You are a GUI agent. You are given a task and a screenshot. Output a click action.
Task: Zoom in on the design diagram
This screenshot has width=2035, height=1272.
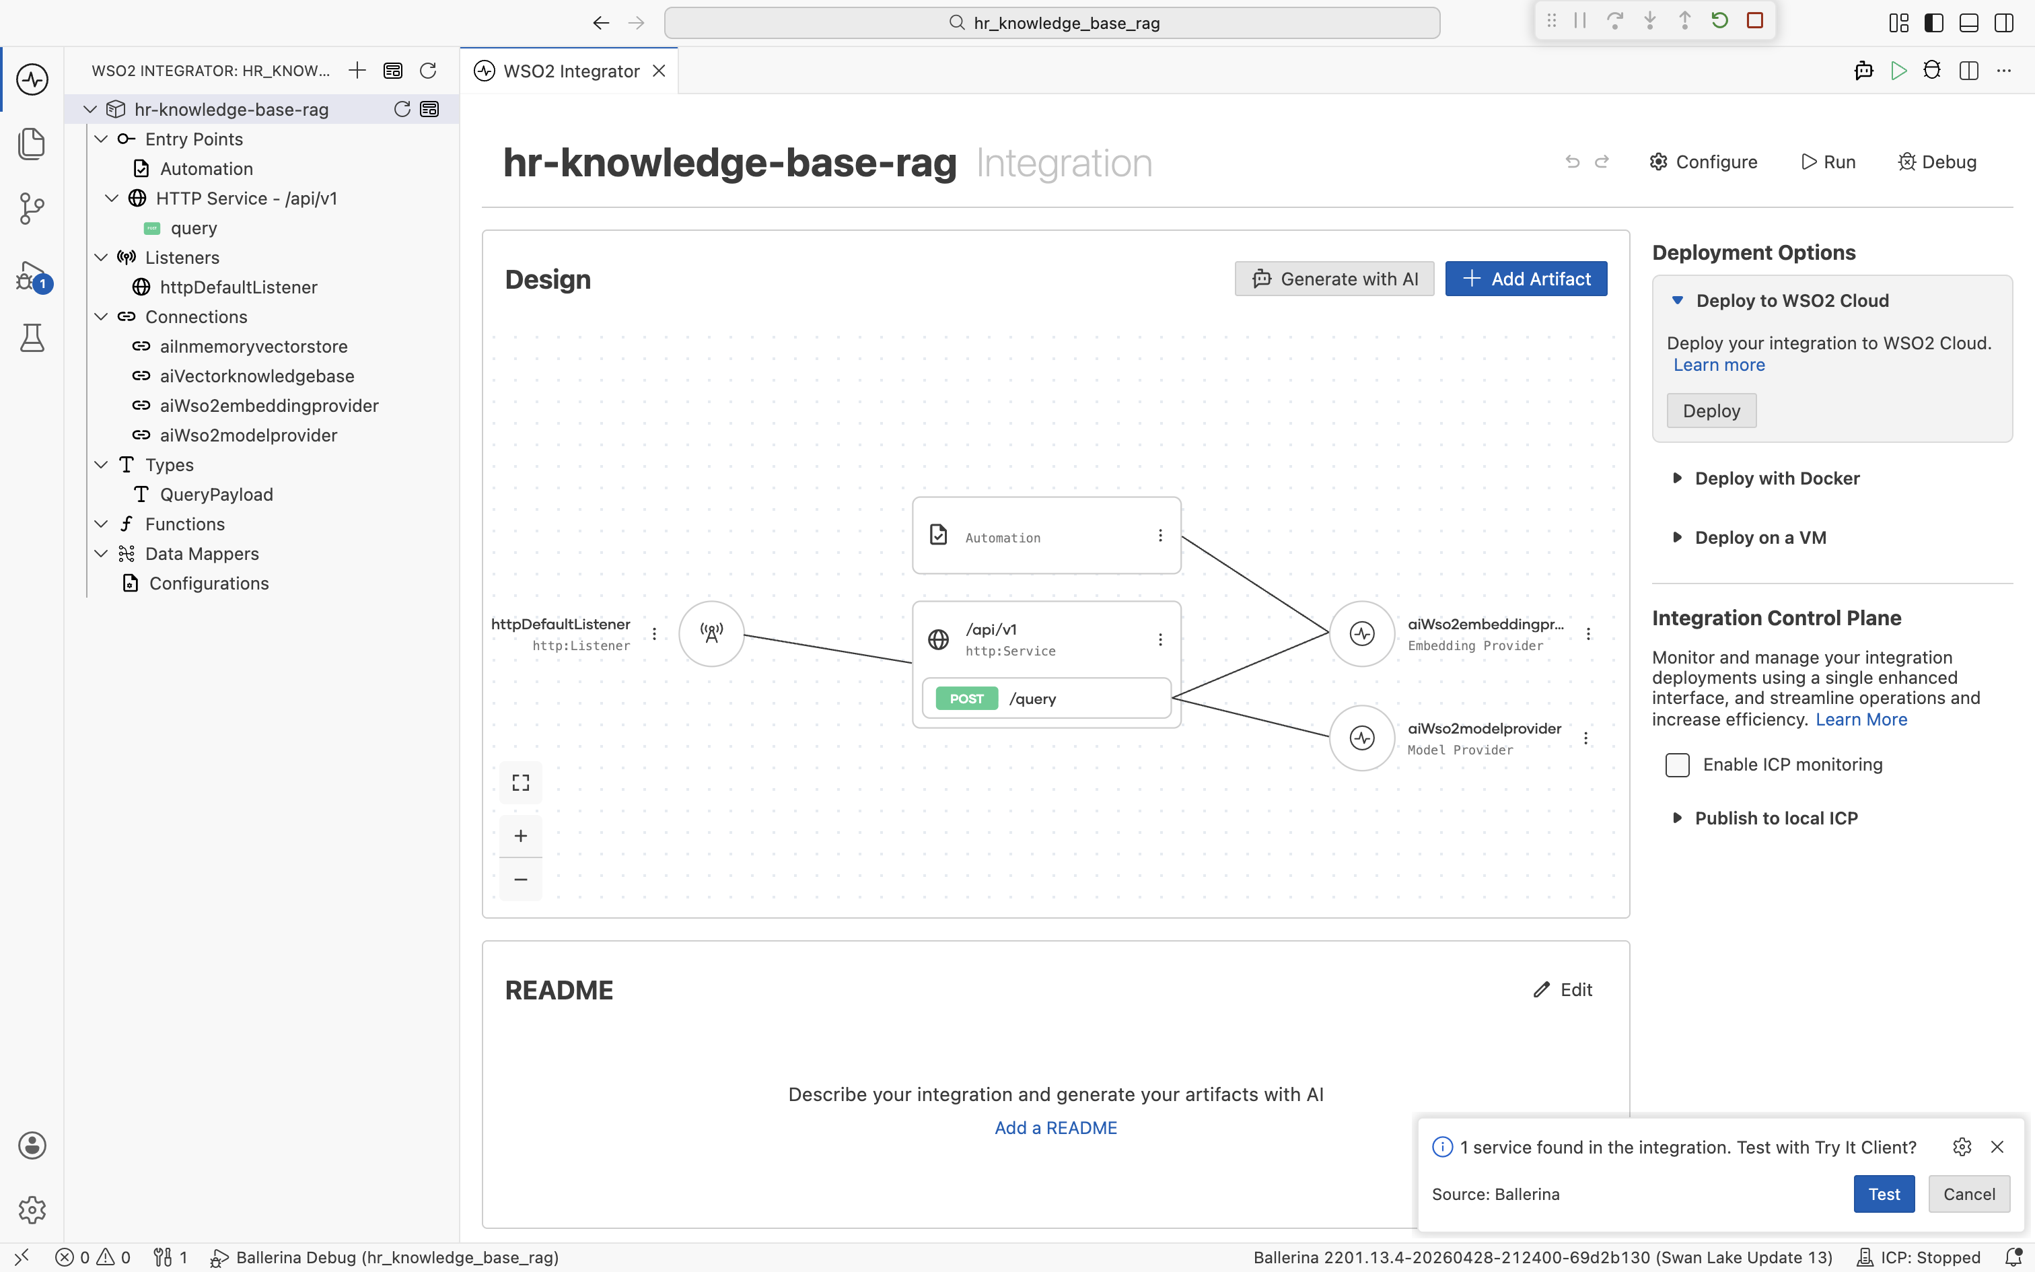pyautogui.click(x=520, y=836)
